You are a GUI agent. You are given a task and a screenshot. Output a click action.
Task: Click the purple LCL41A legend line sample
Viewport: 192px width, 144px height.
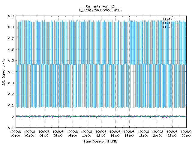click(x=178, y=19)
